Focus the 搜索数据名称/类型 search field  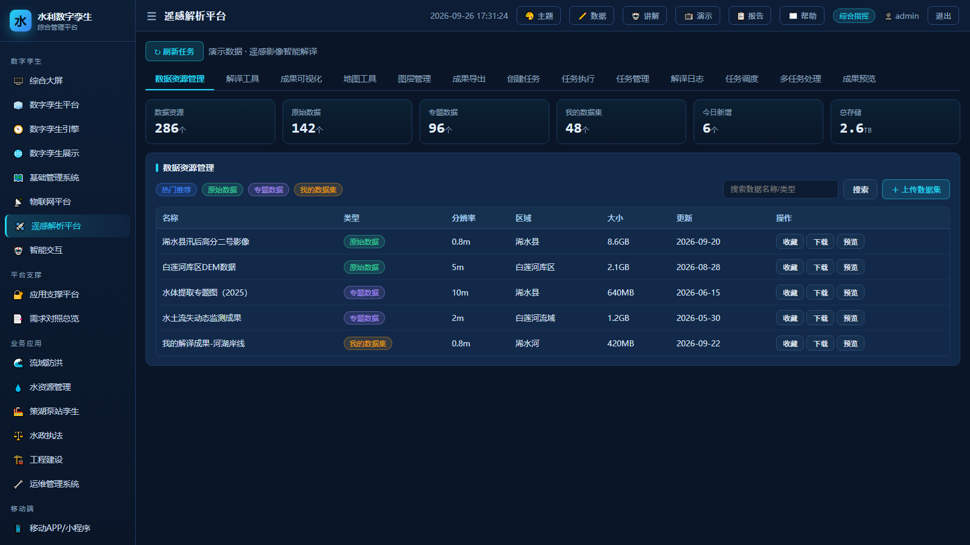[x=781, y=189]
